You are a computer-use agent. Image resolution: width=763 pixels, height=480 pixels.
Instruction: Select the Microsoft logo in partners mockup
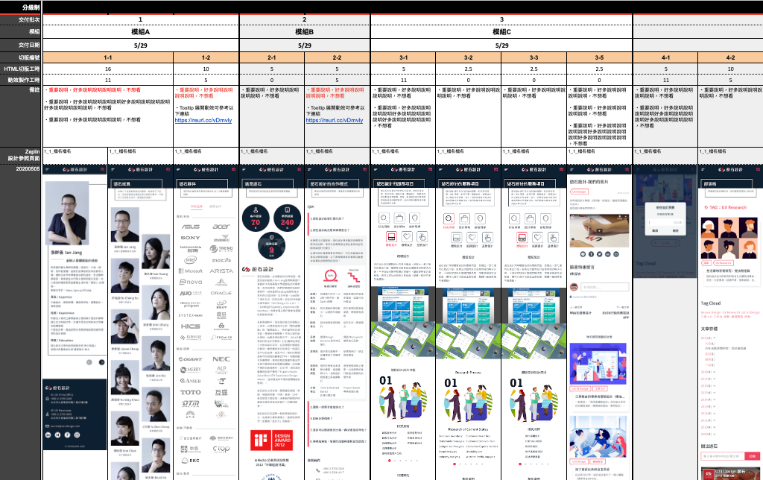coord(190,271)
